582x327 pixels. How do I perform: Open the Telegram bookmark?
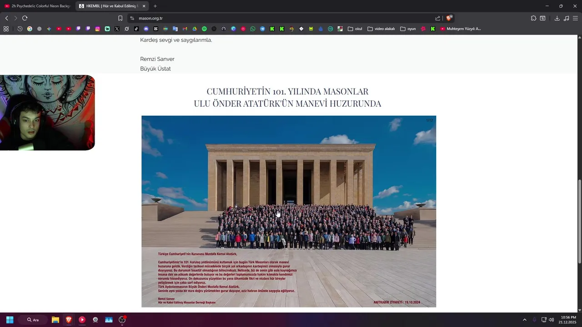(x=262, y=29)
